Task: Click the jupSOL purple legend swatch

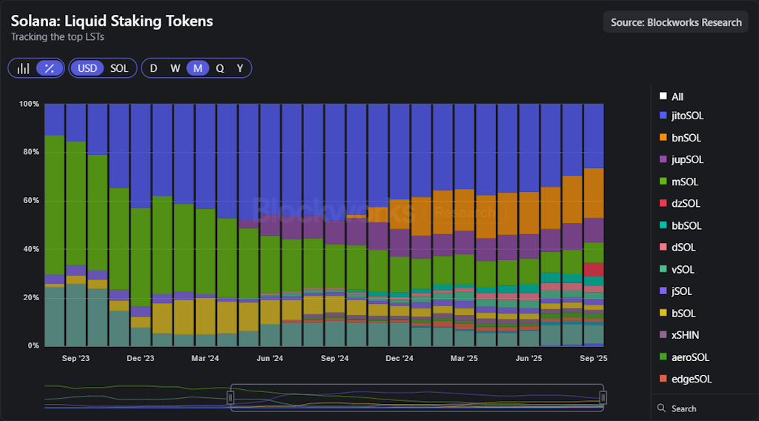Action: [x=663, y=159]
